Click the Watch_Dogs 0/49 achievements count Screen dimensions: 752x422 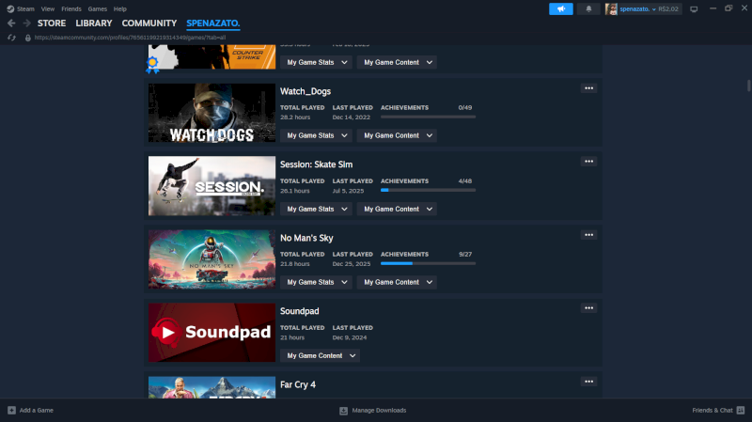pos(464,108)
